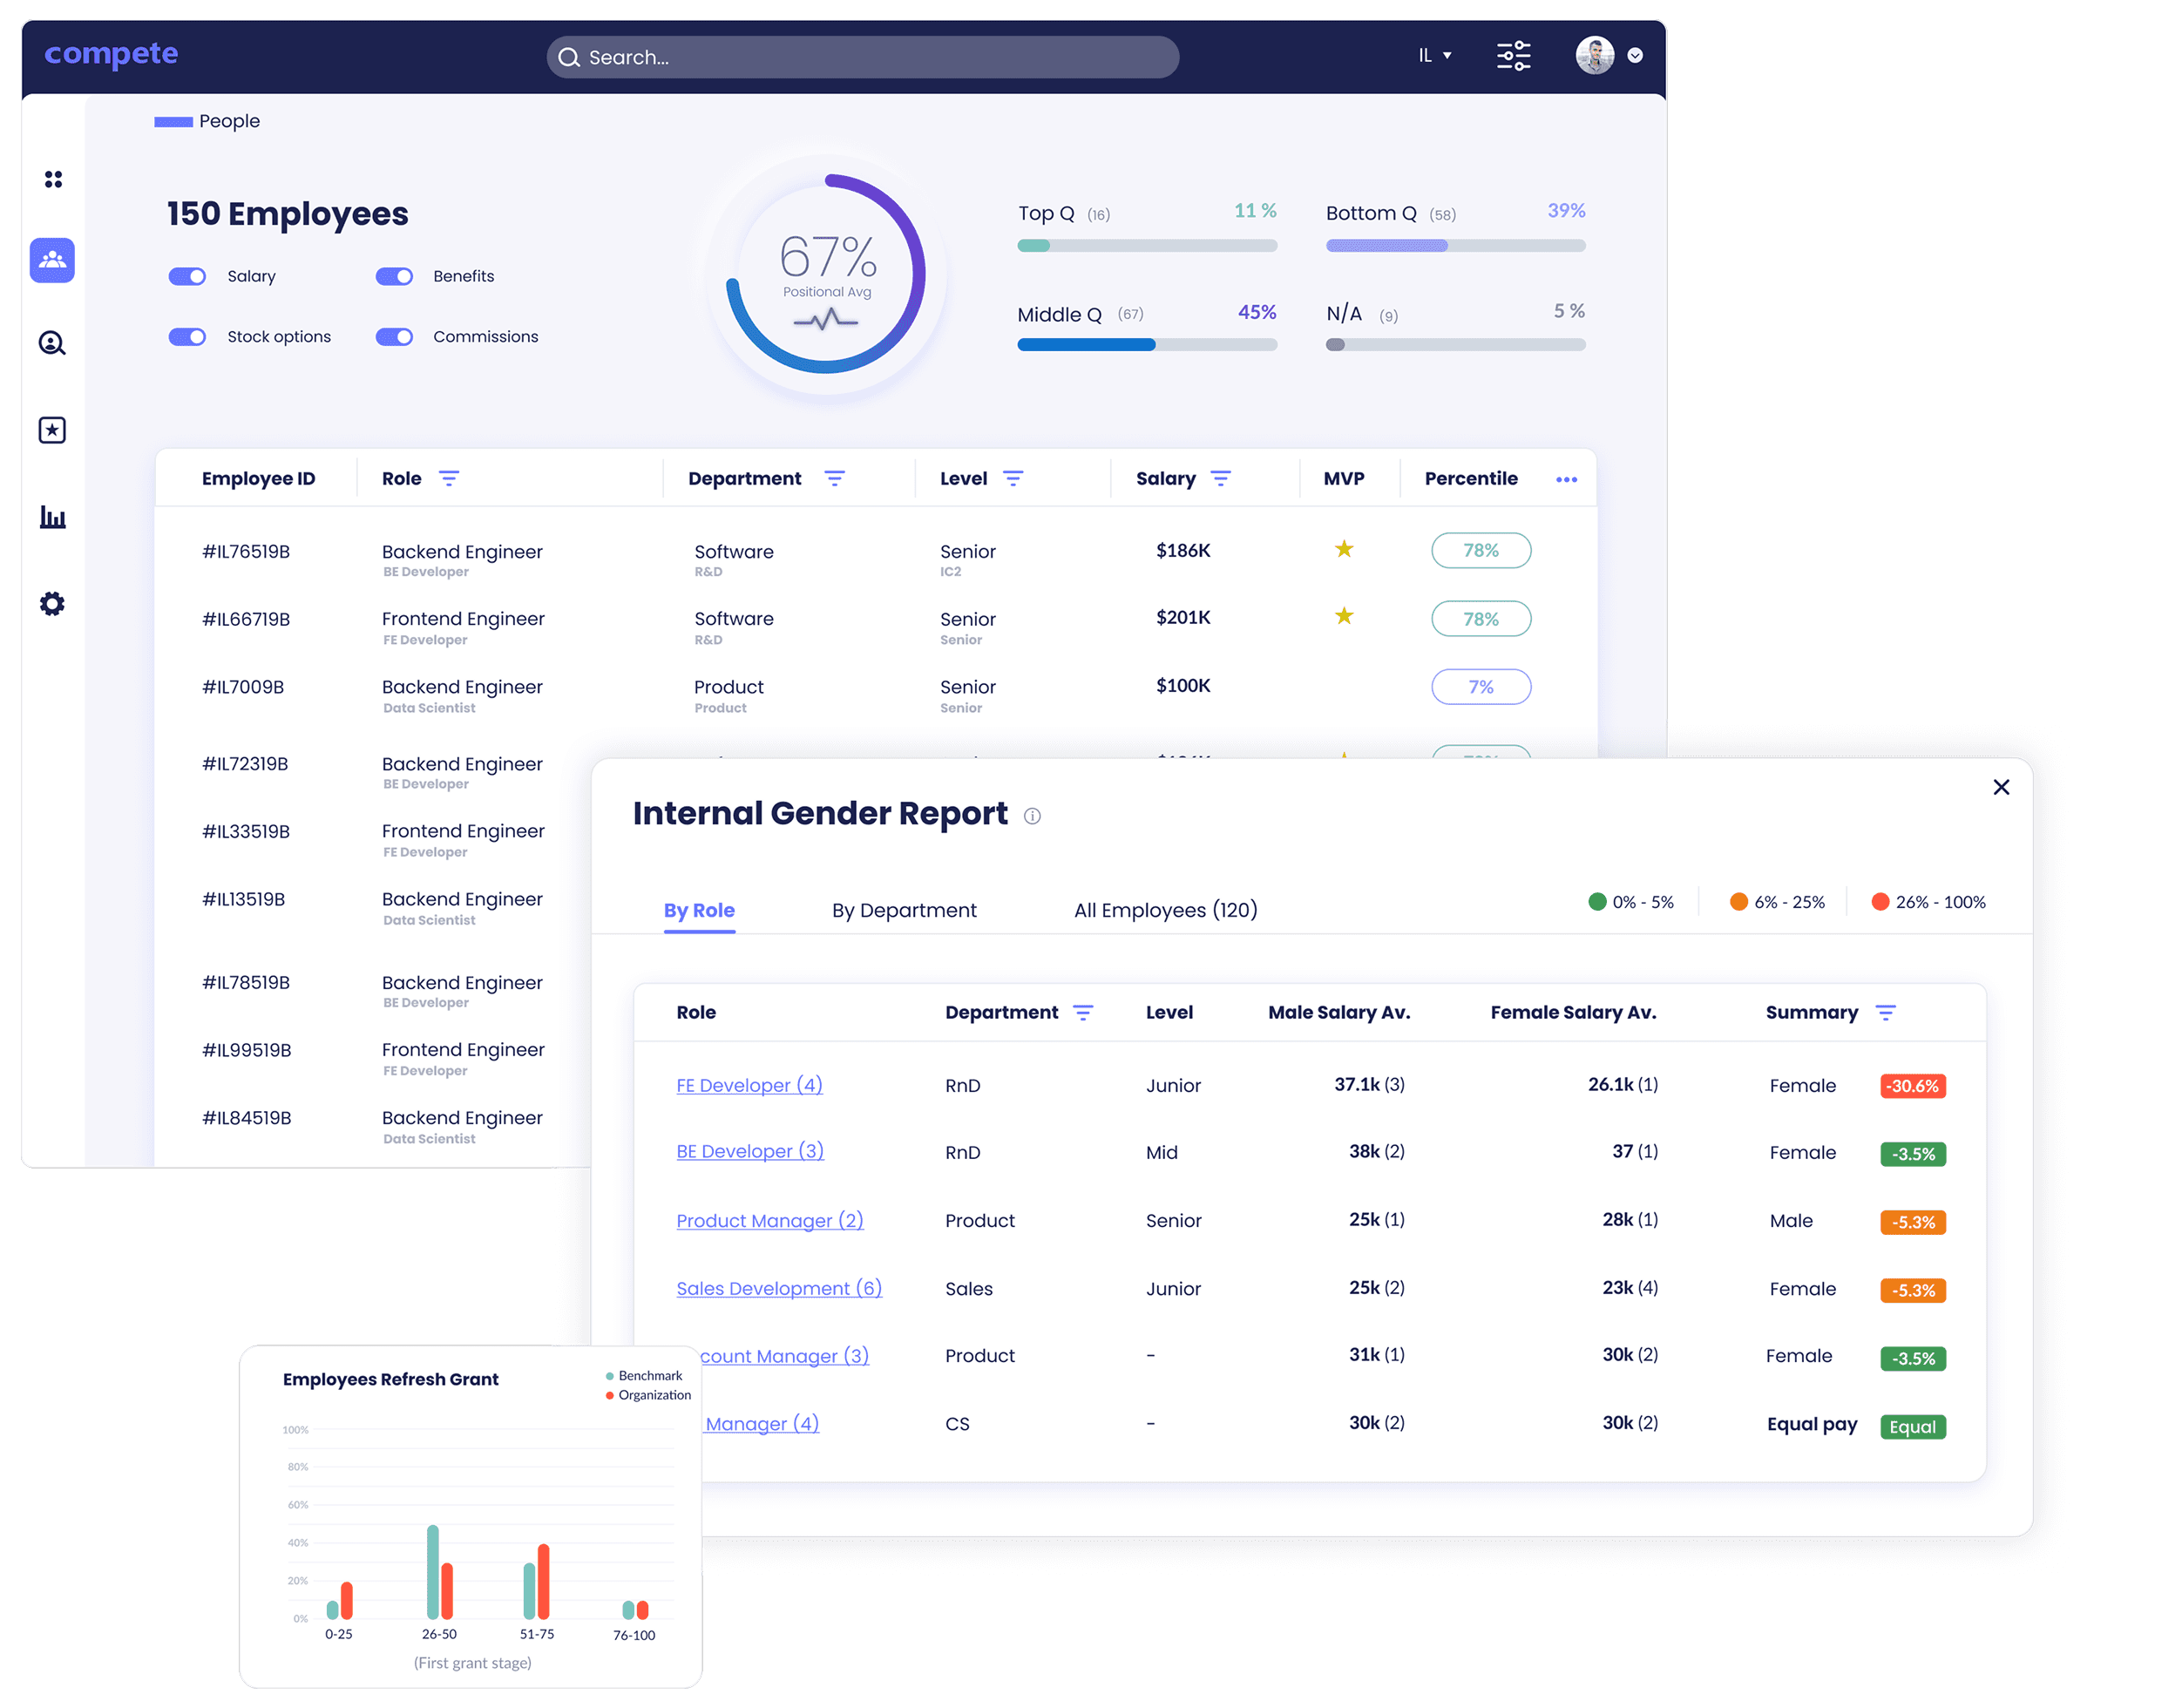Click into the Search field
The height and width of the screenshot is (1708, 2182).
[862, 57]
